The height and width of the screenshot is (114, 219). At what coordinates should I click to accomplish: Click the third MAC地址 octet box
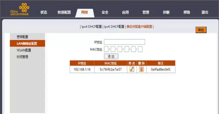(120, 49)
